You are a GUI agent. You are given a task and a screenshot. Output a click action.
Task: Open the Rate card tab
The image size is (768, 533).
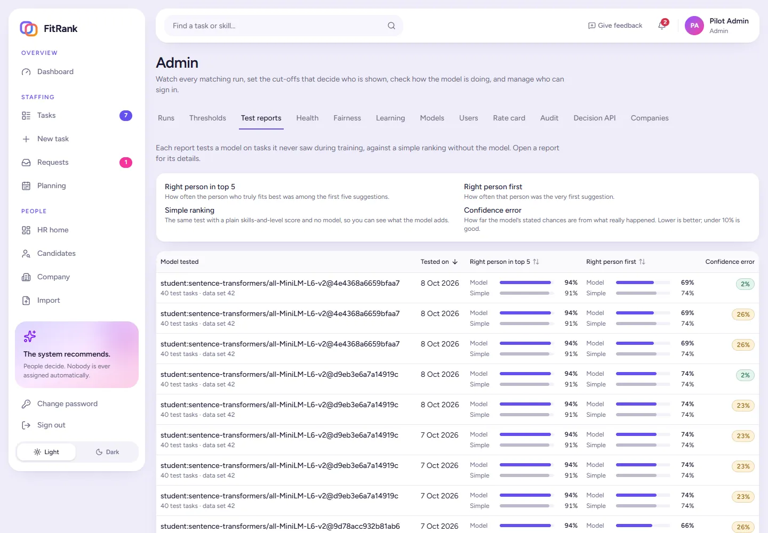[509, 118]
